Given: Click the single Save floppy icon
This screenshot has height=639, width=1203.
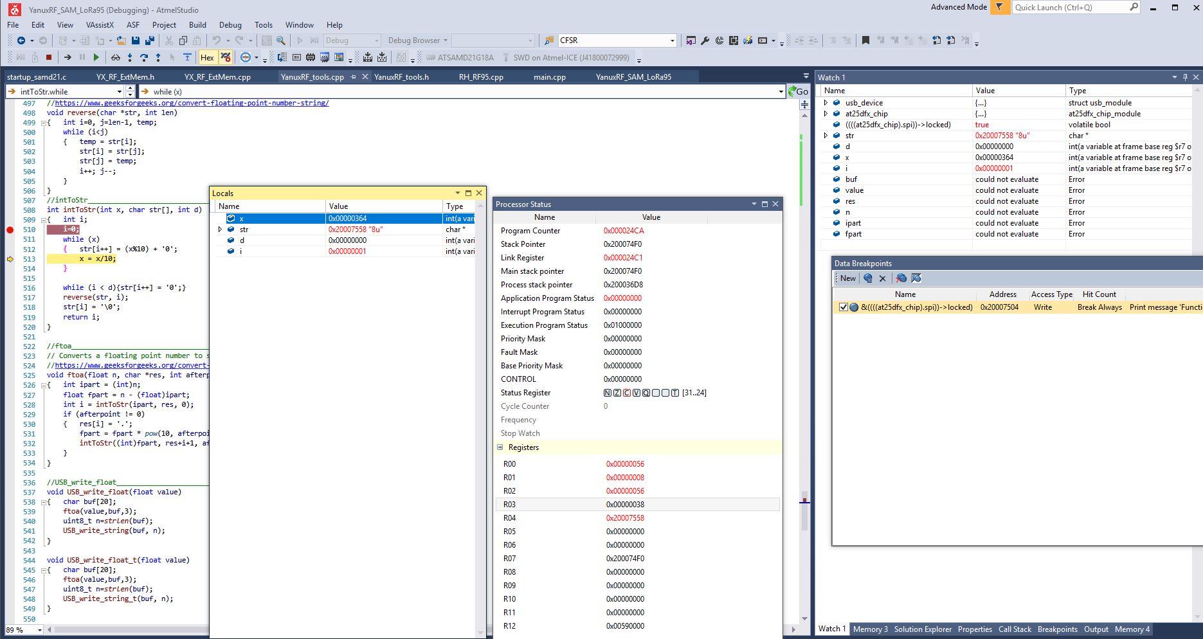Looking at the screenshot, I should (136, 40).
